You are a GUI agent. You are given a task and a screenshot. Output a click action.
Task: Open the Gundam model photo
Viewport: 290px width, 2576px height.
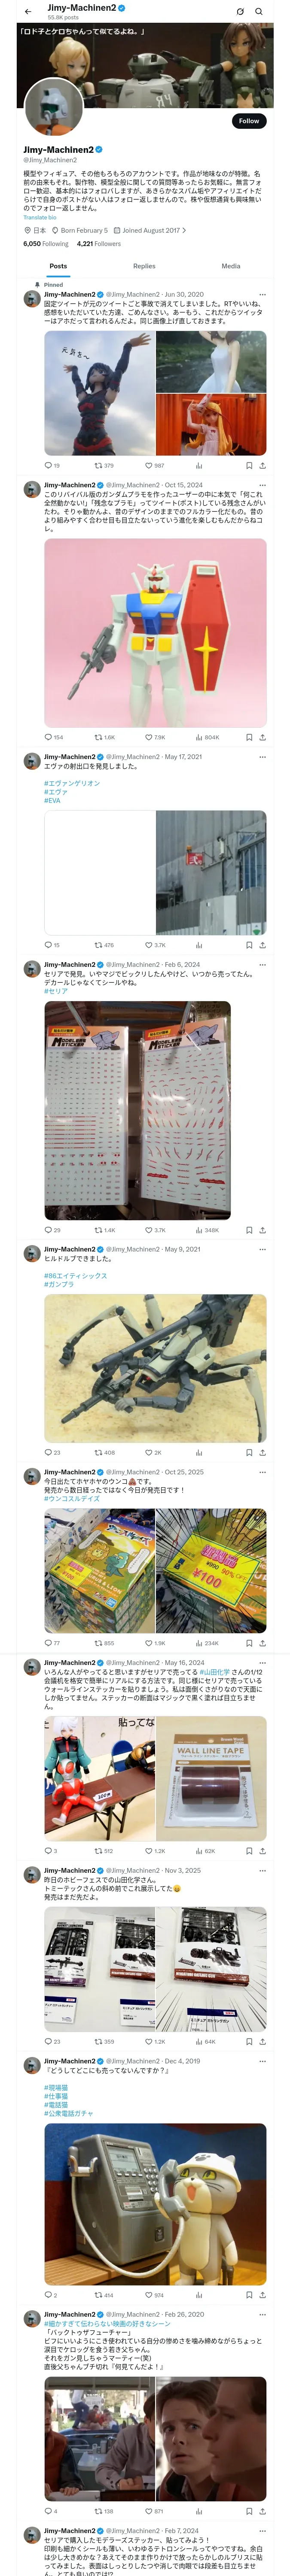[155, 633]
